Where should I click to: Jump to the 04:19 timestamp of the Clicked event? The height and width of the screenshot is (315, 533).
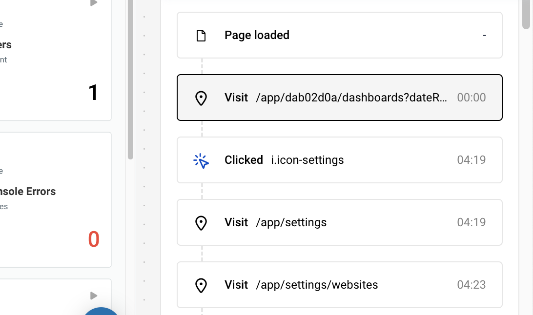[x=471, y=160]
